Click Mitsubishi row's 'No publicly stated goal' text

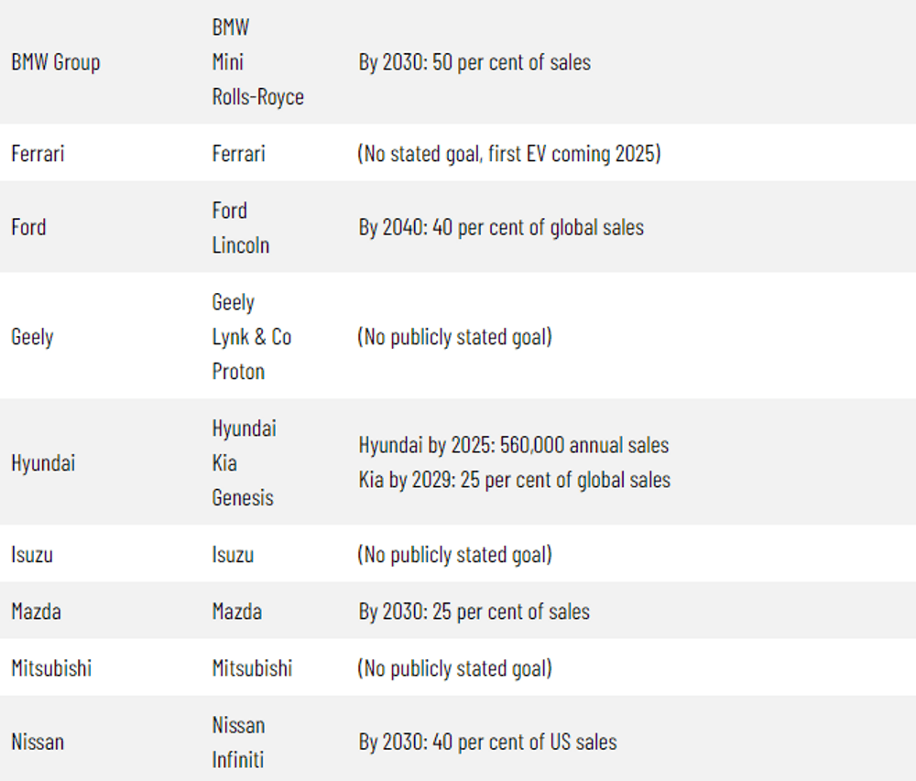pyautogui.click(x=454, y=668)
